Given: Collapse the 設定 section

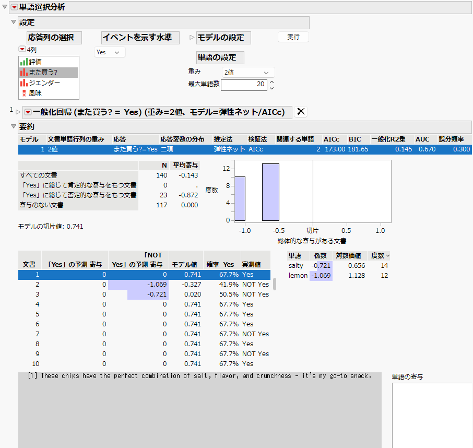Looking at the screenshot, I should 13,22.
